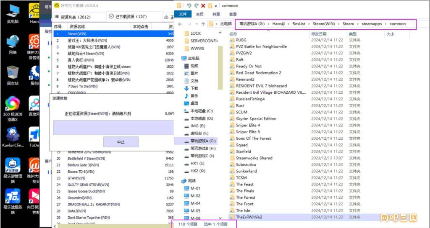Open 虚拟盘 (F:) in navigation pane
The height and width of the screenshot is (228, 430).
coord(197,133)
